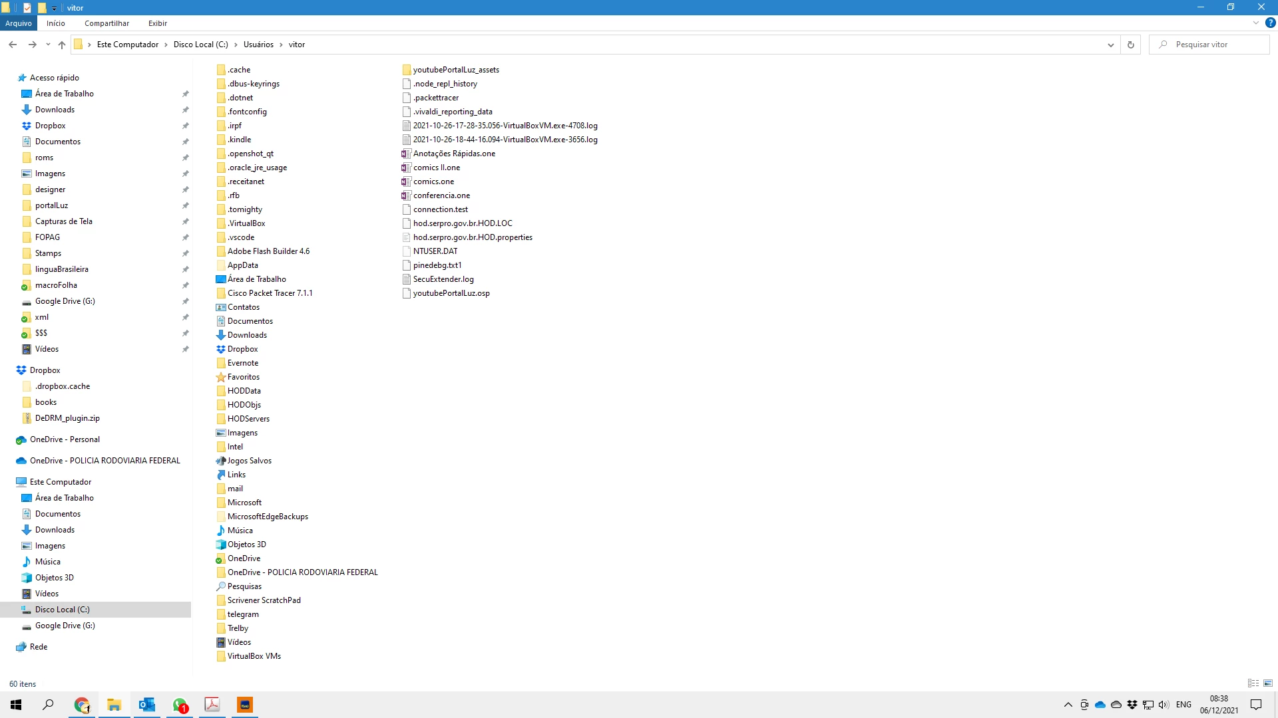Open the Arquivo menu
This screenshot has width=1278, height=718.
(19, 23)
